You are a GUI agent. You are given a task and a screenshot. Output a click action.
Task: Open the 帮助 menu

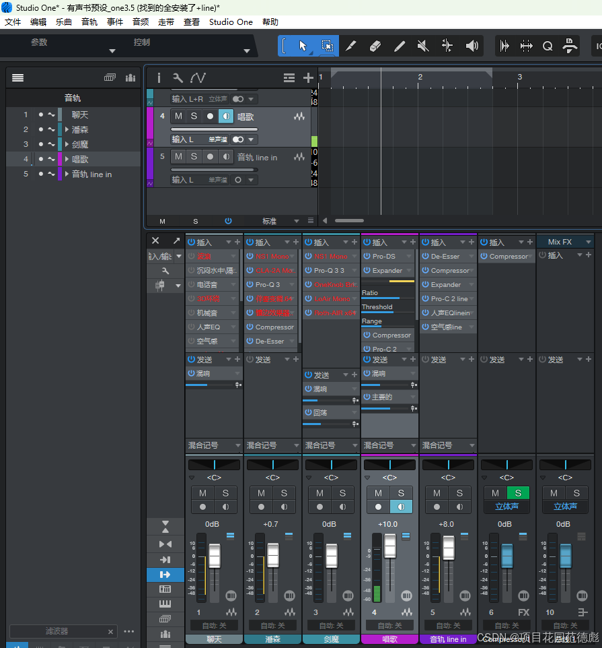coord(270,22)
